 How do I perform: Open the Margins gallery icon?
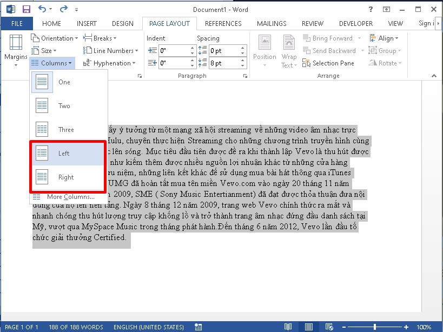point(16,44)
